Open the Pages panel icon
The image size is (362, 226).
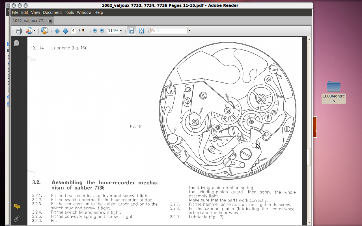click(x=17, y=43)
